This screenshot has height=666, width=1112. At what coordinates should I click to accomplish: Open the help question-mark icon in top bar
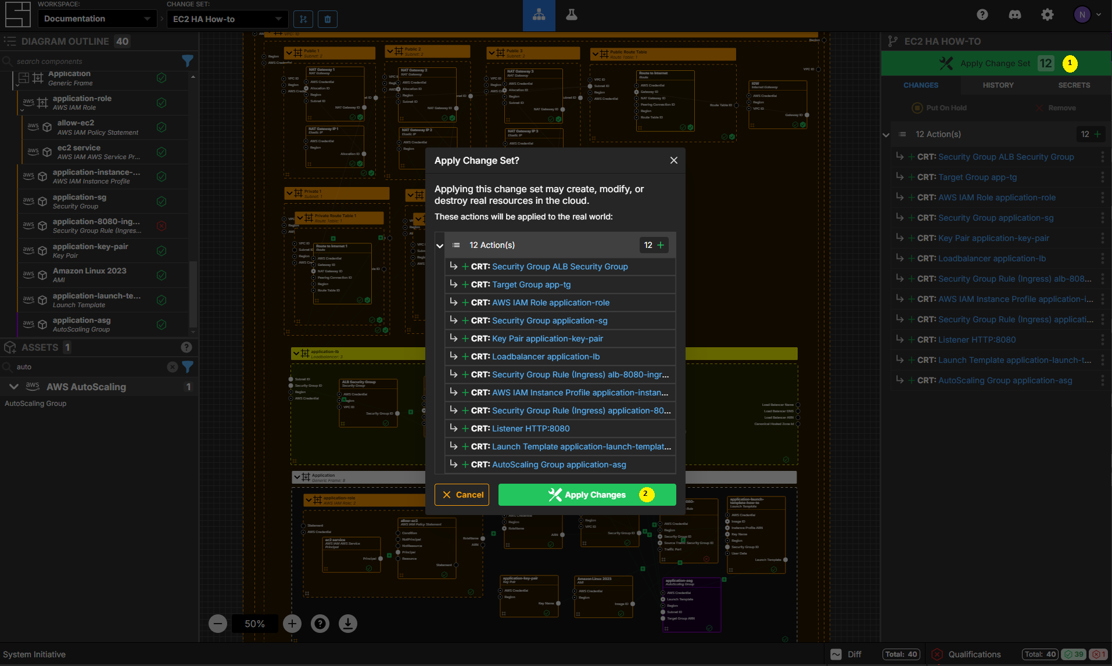982,15
